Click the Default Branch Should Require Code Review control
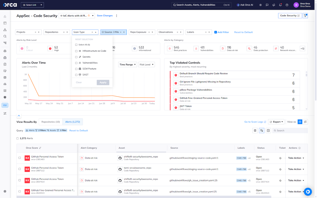This screenshot has width=317, height=198. [235, 75]
